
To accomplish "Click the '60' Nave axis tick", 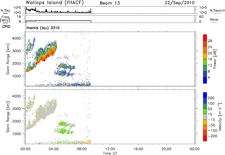I will point(201,17).
